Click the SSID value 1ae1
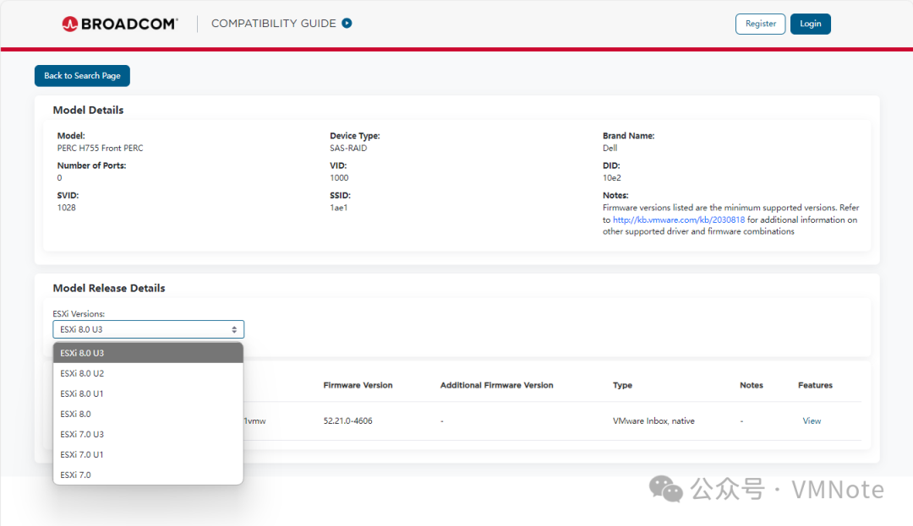The image size is (913, 526). pyautogui.click(x=338, y=208)
